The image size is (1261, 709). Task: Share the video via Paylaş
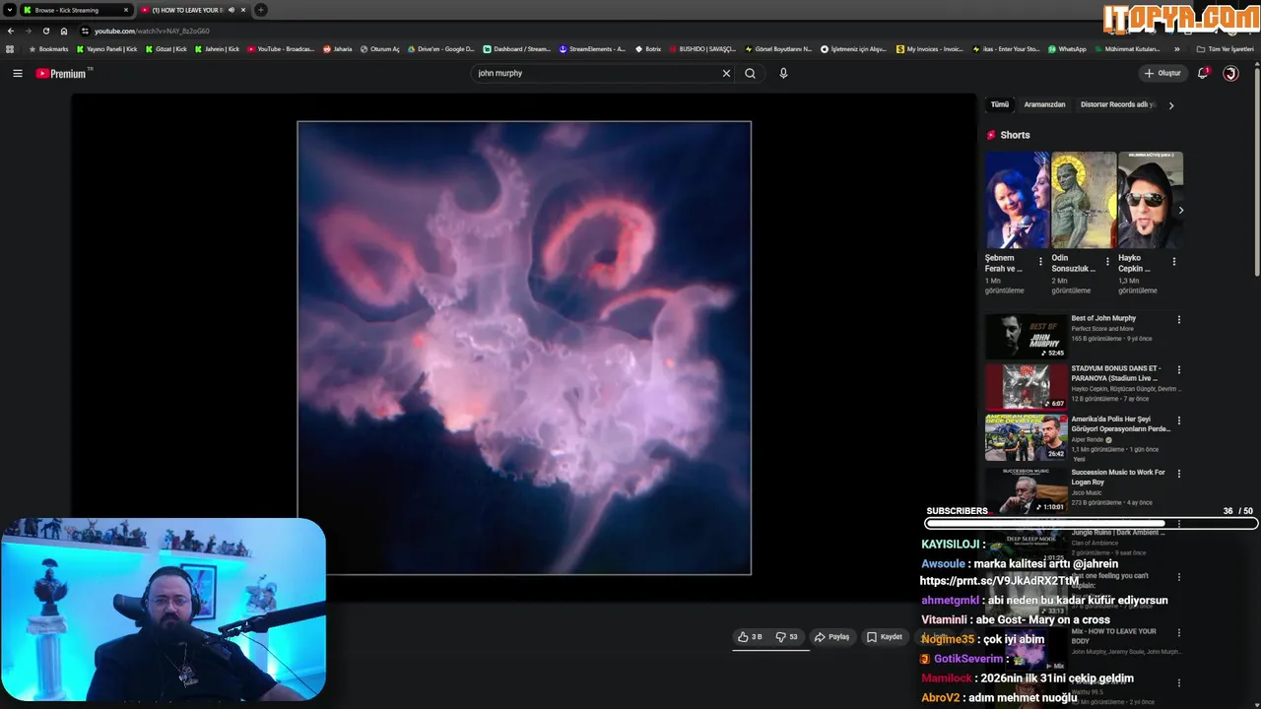click(x=832, y=637)
